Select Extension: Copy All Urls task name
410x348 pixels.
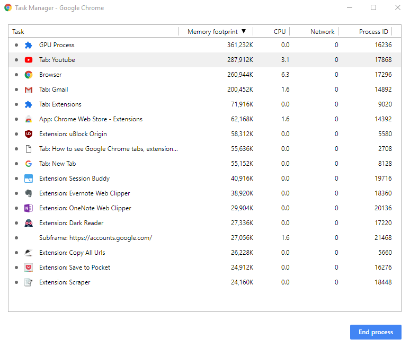click(72, 253)
